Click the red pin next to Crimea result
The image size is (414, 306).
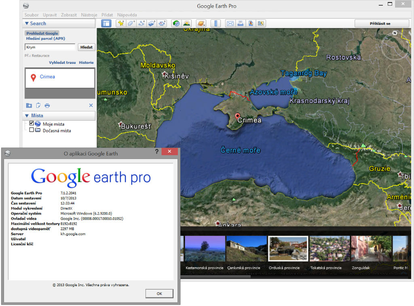(33, 78)
